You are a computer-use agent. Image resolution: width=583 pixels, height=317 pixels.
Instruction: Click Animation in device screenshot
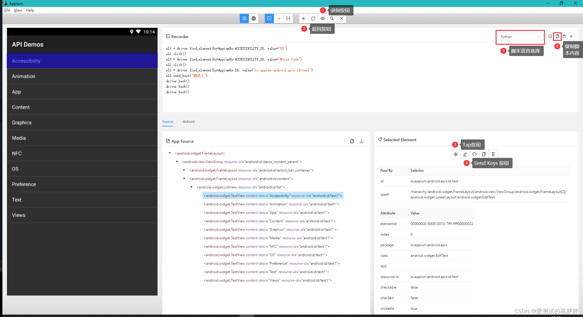82,76
